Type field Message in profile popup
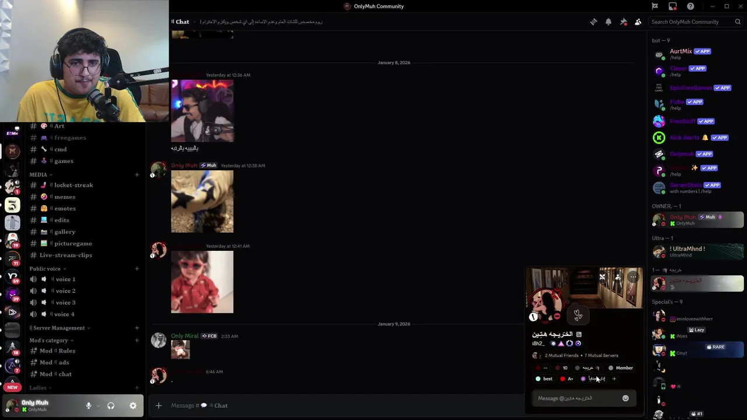 point(584,398)
